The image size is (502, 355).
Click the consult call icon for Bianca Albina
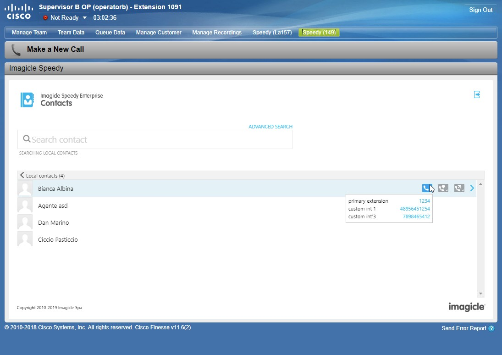[443, 188]
